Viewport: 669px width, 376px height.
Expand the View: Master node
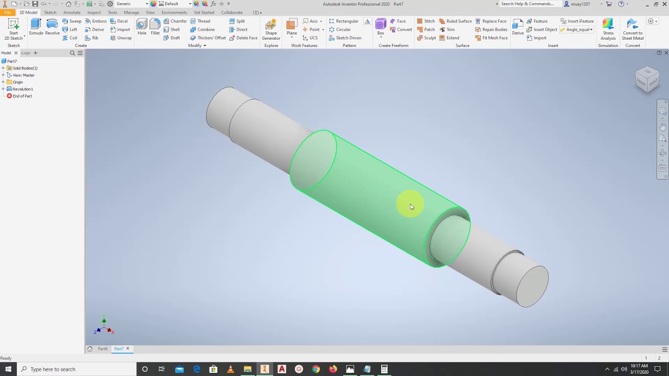click(3, 75)
